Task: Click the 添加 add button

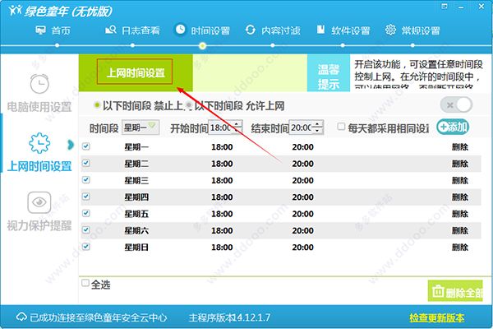Action: (453, 127)
